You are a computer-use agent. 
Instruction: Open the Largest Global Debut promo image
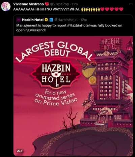(73, 96)
